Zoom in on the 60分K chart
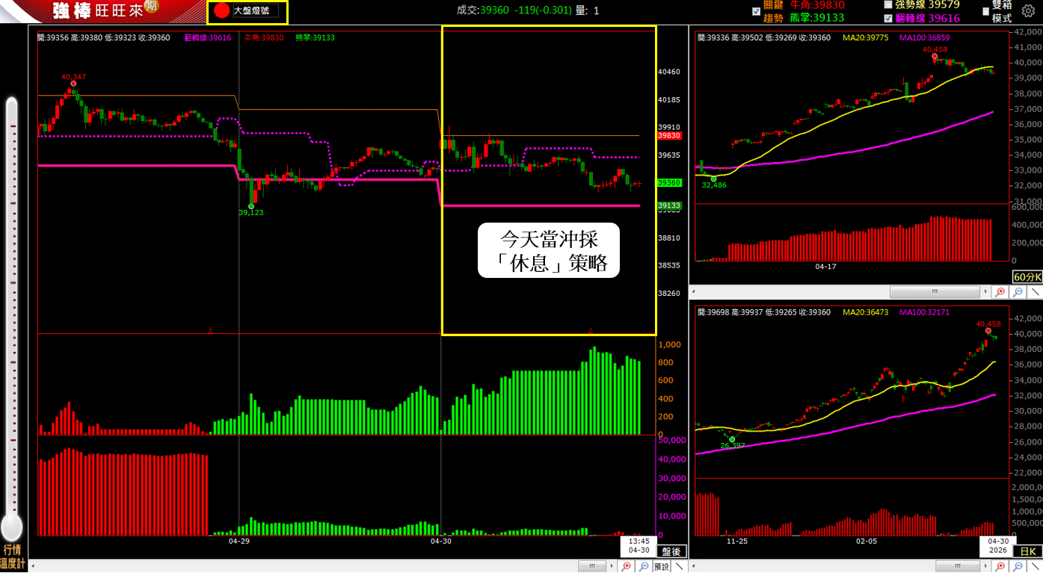This screenshot has height=573, width=1043. (1002, 291)
